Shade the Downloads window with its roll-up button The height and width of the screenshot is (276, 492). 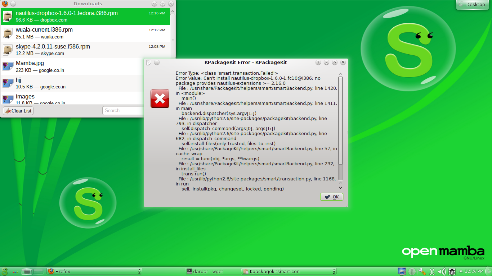click(162, 4)
